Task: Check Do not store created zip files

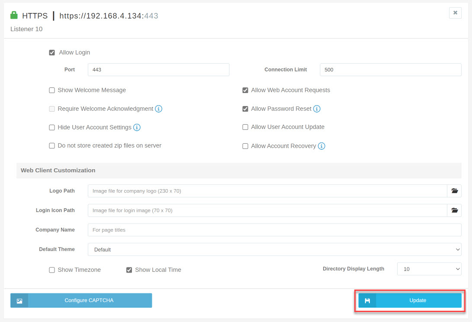Action: [52, 146]
